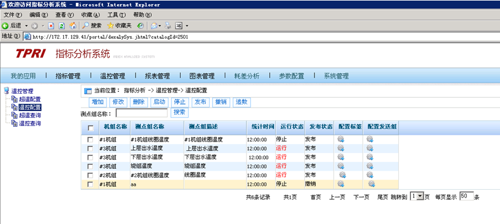Open the 收藏(A) menu
Viewport: 500px width, 224px height.
coord(90,15)
